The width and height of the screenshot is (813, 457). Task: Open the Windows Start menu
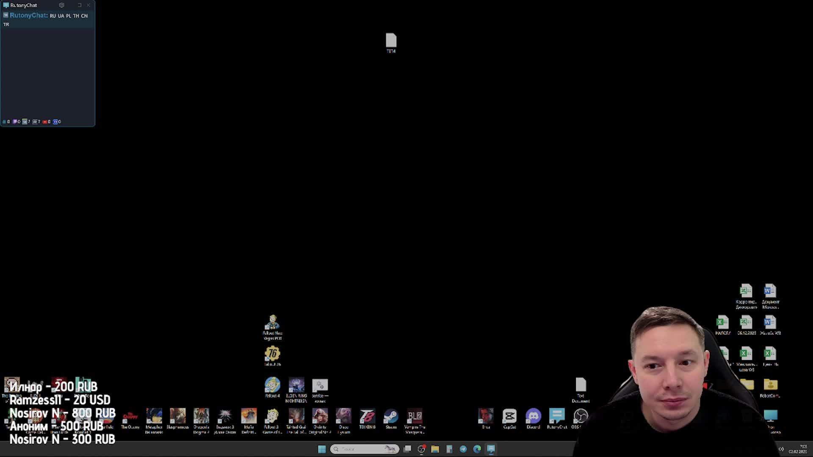pyautogui.click(x=322, y=449)
